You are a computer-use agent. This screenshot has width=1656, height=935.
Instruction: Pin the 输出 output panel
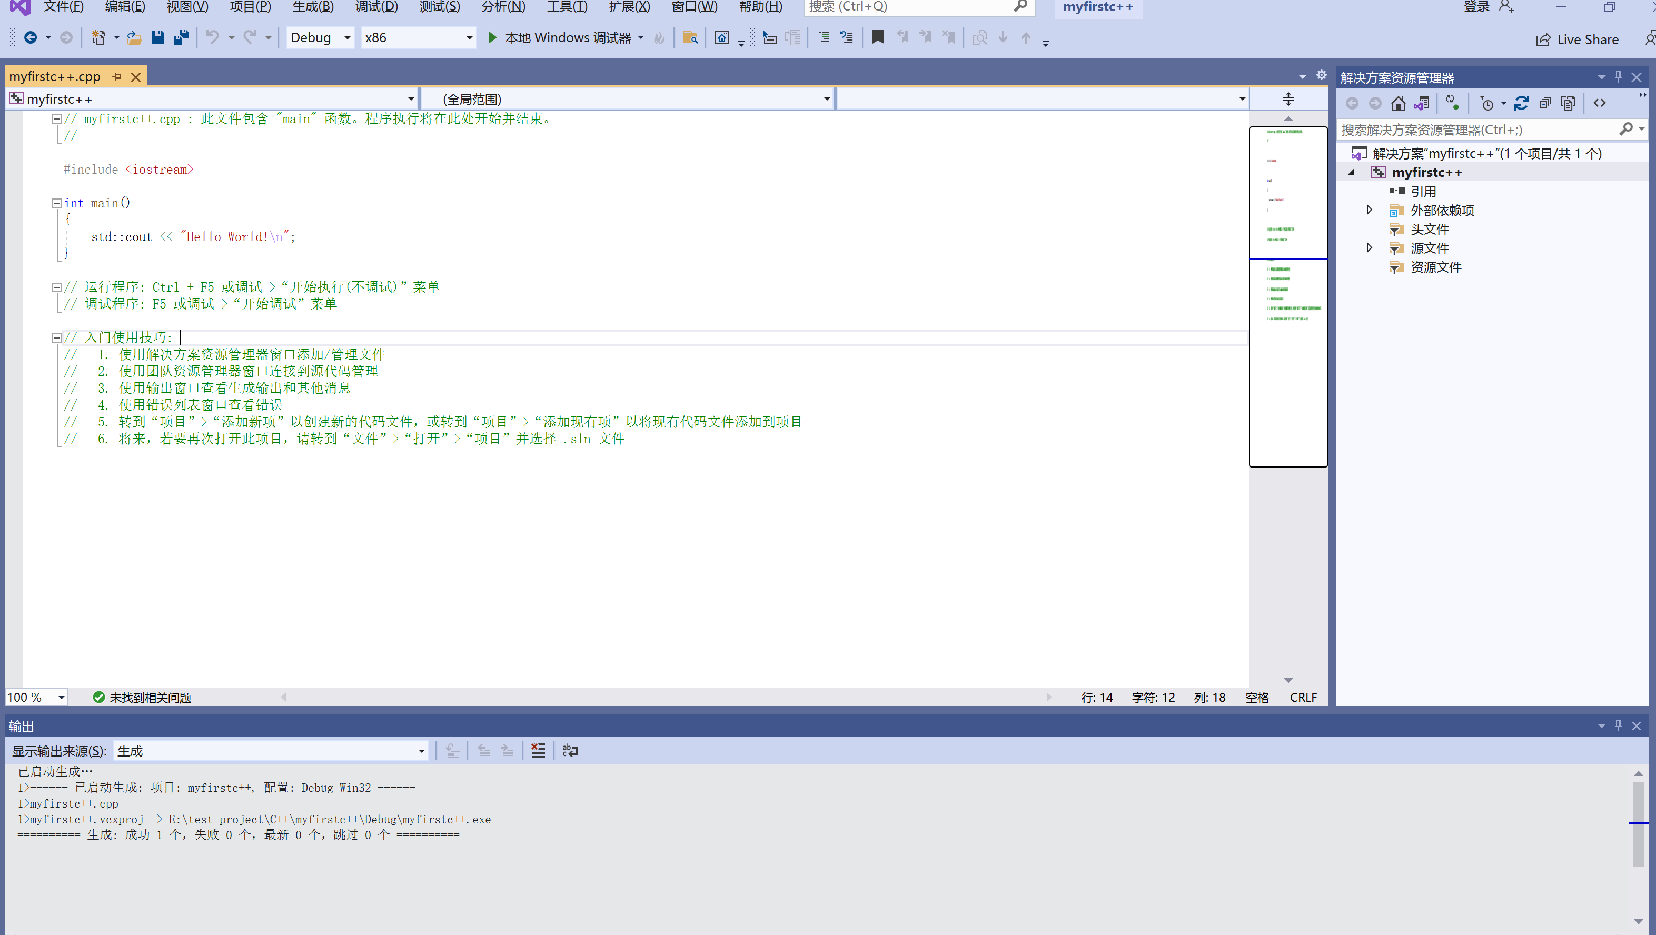(1618, 725)
